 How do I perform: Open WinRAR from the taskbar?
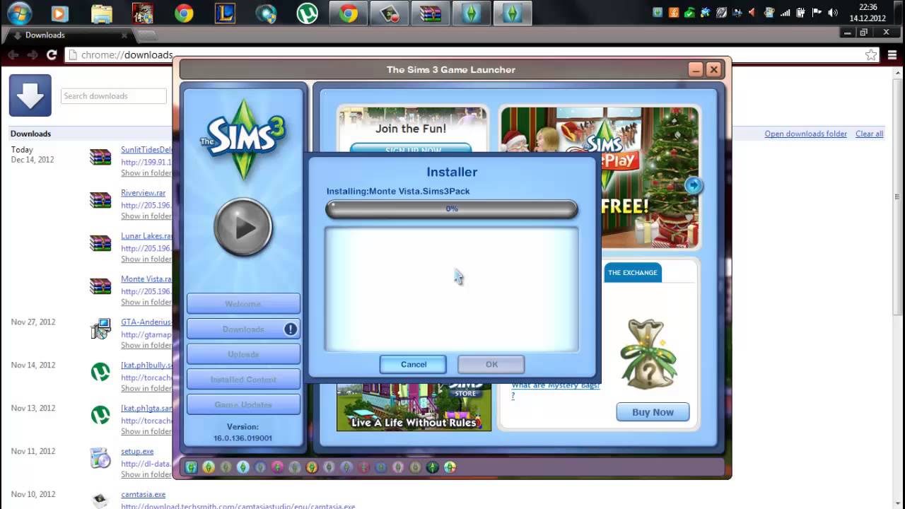tap(430, 13)
